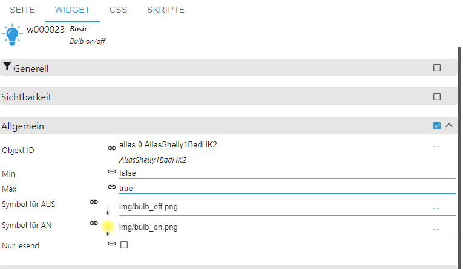This screenshot has height=269, width=463.
Task: Click link icon for Symbol für AN
Action: (93, 223)
